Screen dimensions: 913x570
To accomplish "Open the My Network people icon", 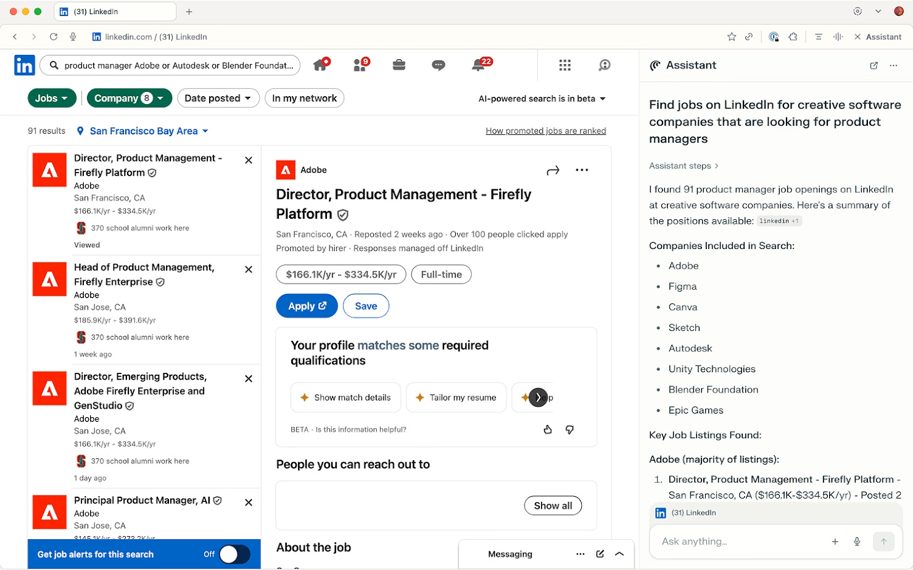I will (360, 65).
